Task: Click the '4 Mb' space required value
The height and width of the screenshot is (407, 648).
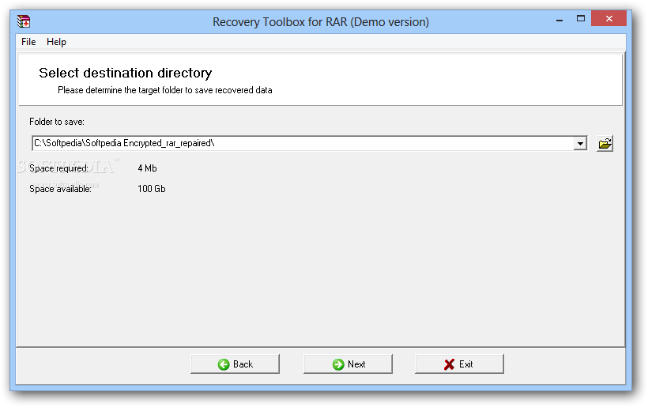Action: coord(147,168)
